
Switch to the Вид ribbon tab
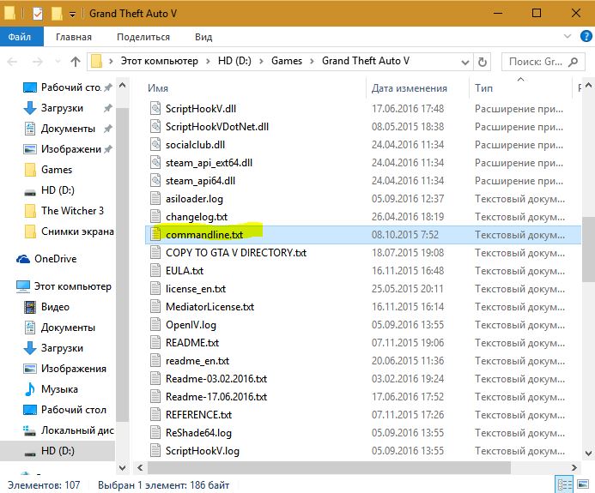click(x=203, y=37)
